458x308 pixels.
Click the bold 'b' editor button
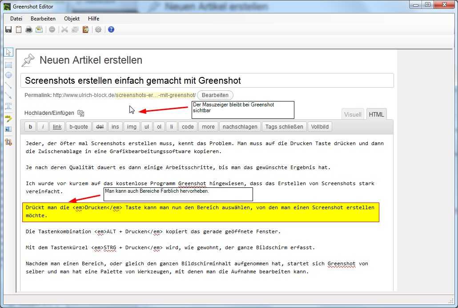(x=30, y=127)
